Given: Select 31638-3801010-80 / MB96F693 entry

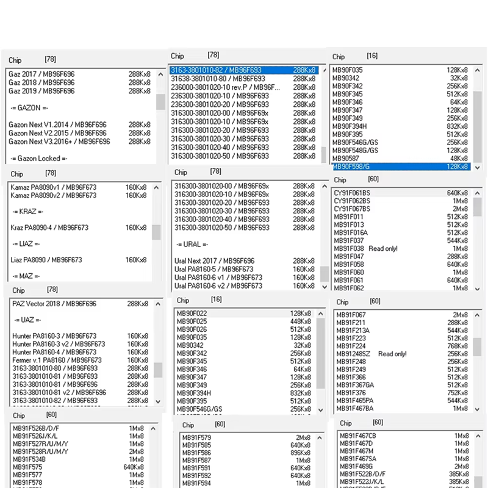Looking at the screenshot, I should pyautogui.click(x=244, y=79).
